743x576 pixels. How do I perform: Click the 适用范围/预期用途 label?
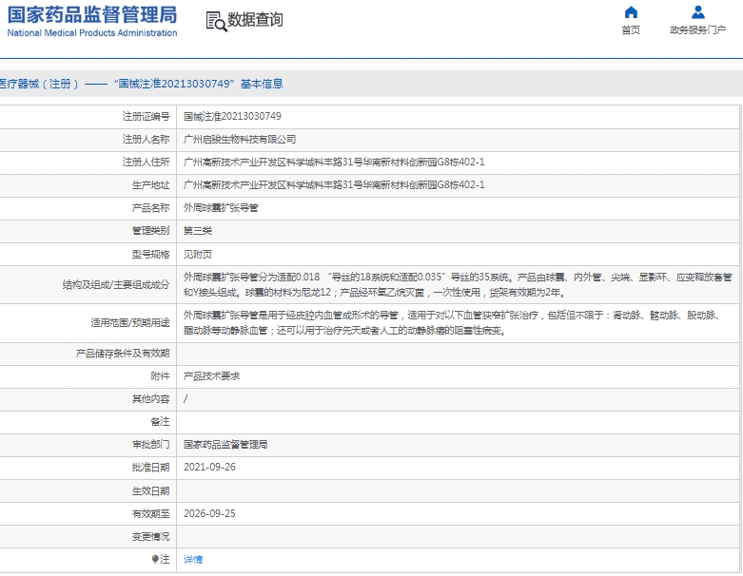(130, 322)
